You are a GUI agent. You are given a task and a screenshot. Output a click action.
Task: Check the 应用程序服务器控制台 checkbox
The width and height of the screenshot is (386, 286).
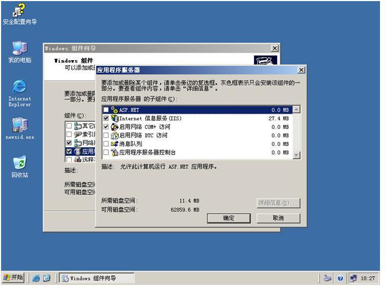(106, 152)
